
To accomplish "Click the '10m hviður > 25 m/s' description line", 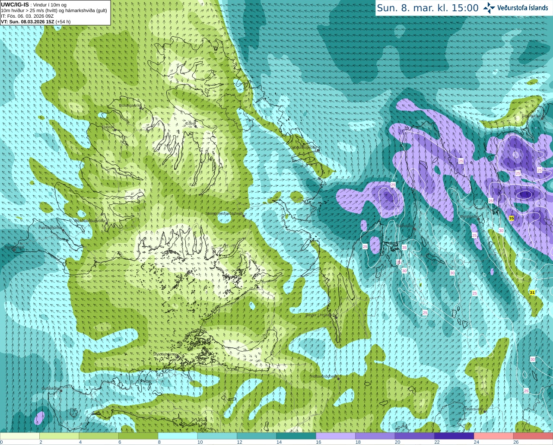I will click(x=54, y=10).
